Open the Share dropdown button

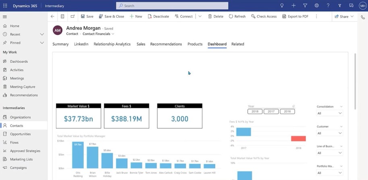344,17
